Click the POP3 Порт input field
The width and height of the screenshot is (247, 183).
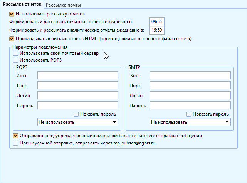point(77,86)
